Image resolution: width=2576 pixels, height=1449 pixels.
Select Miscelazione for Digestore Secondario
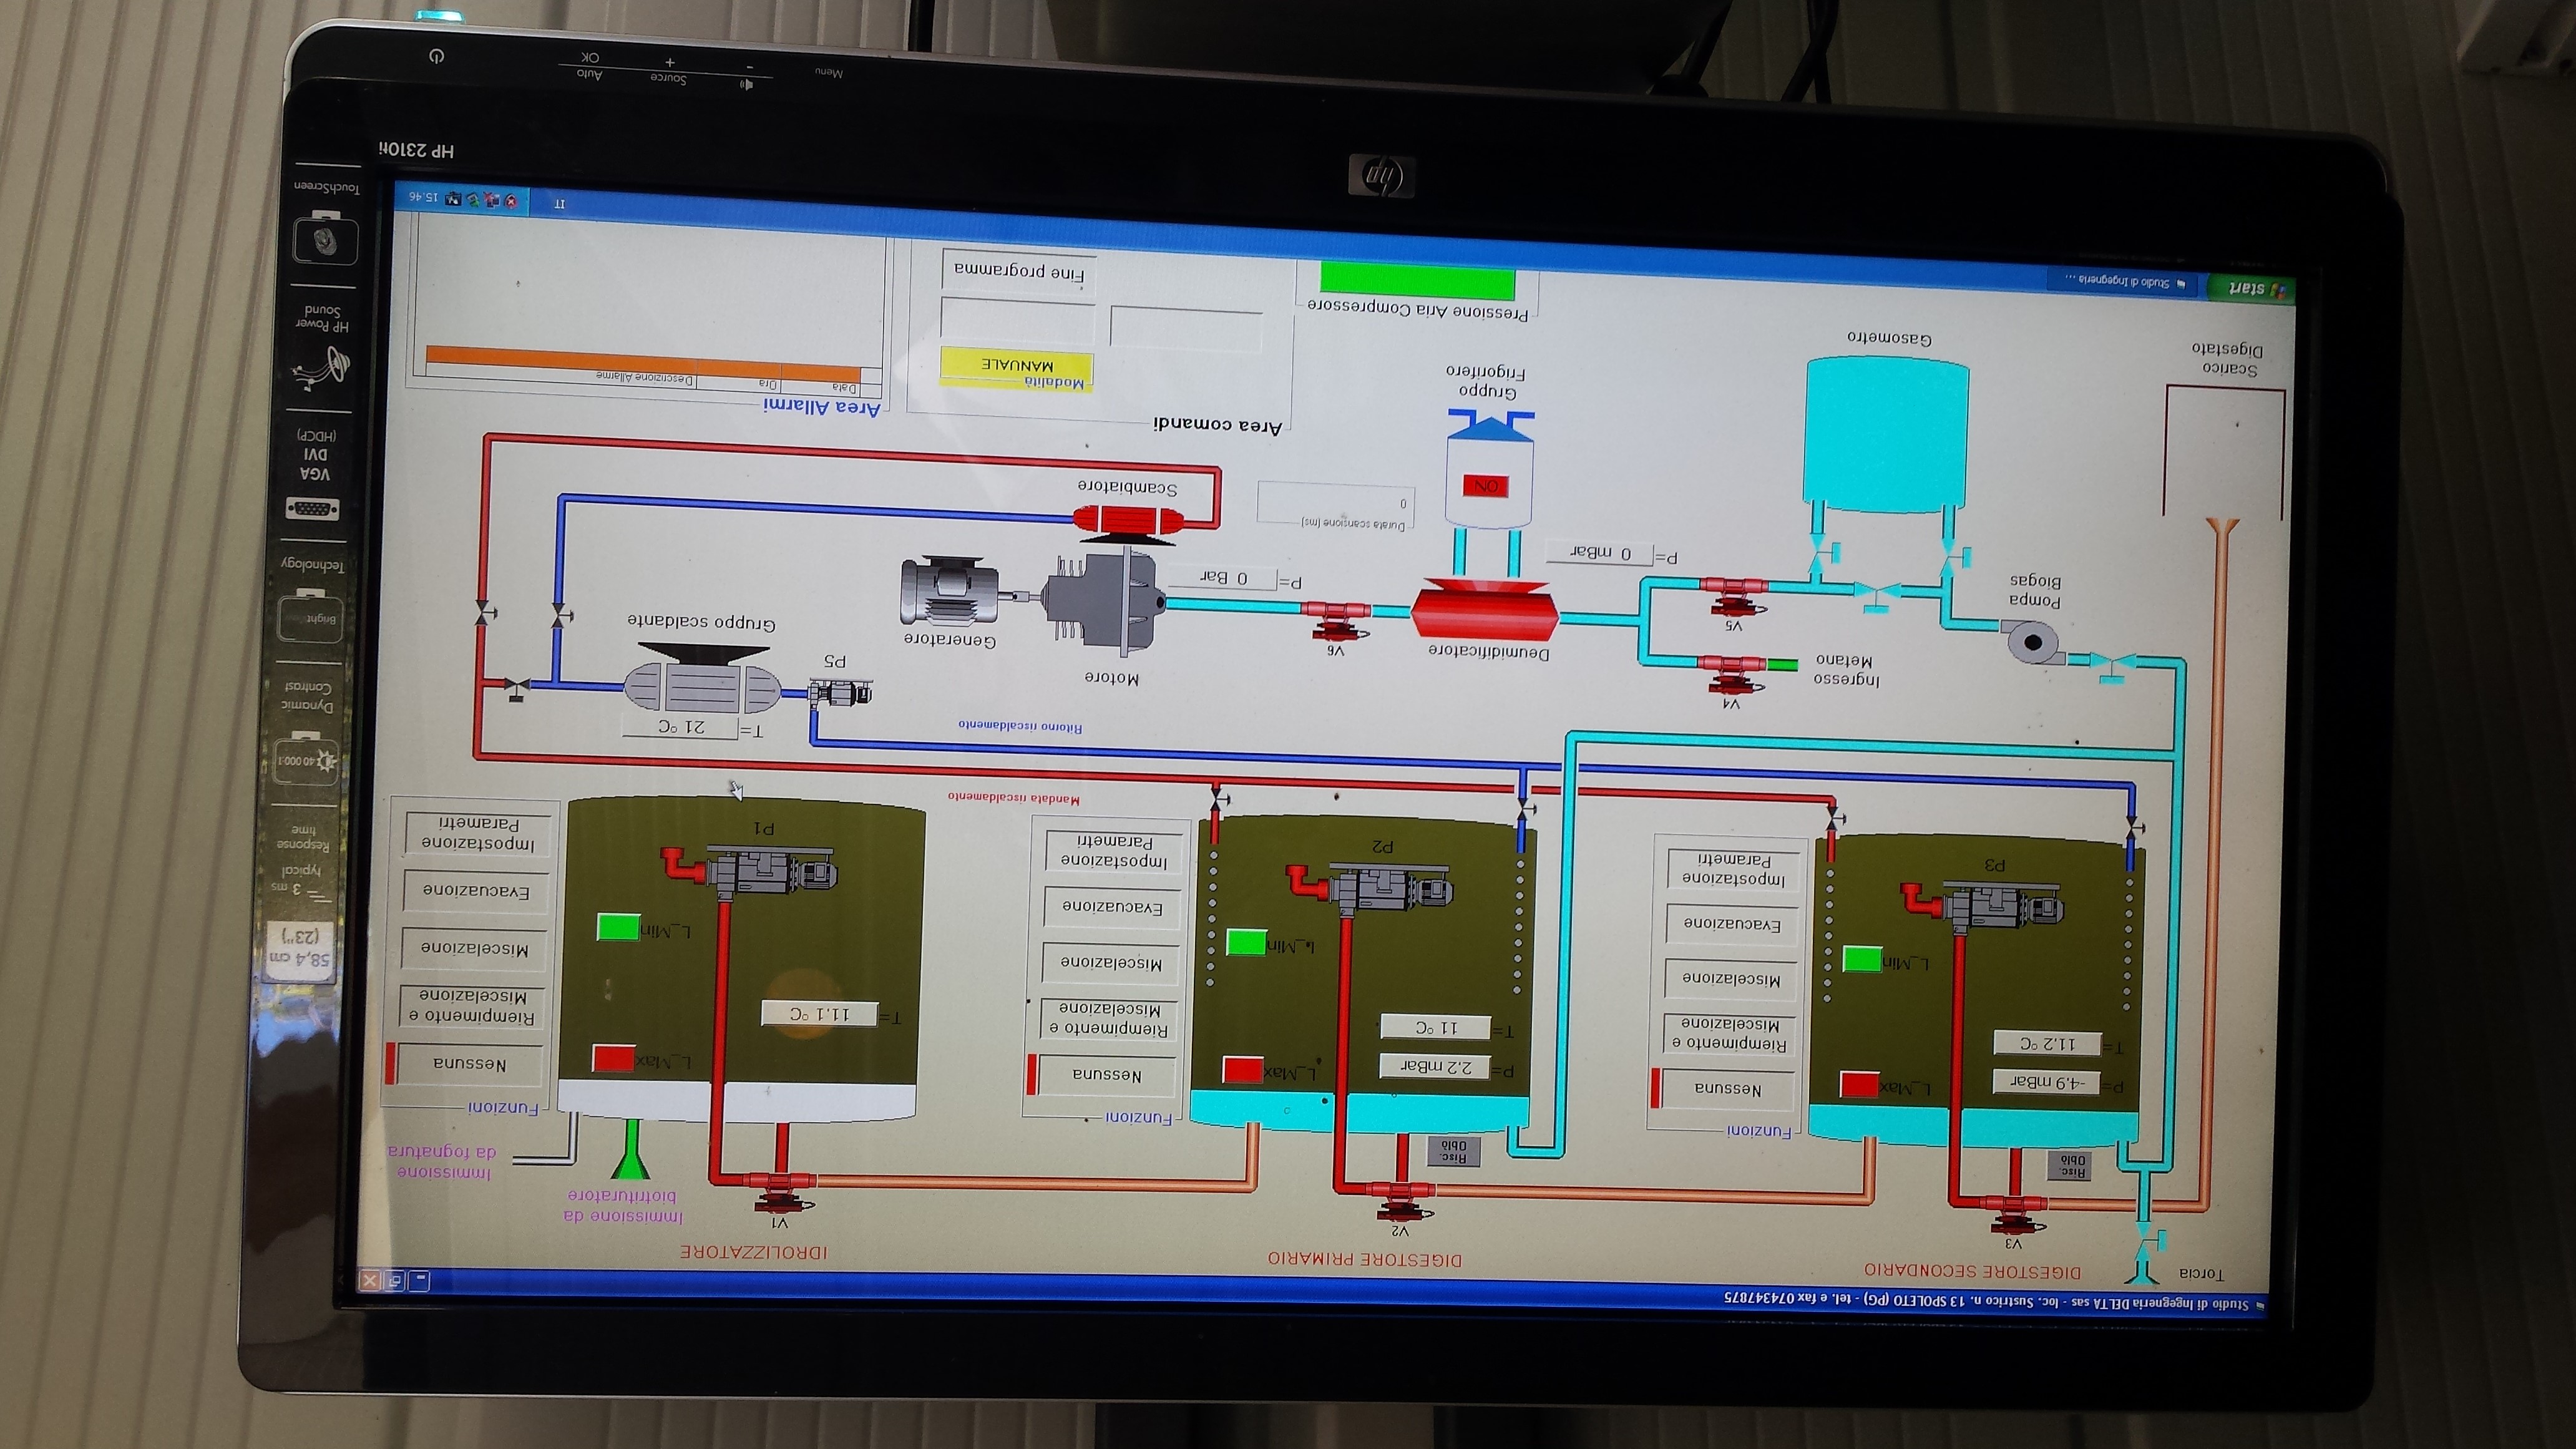[x=1731, y=979]
